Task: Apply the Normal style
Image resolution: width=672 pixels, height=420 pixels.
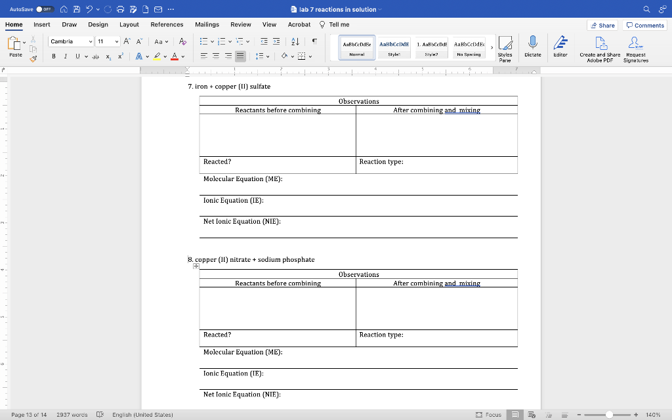Action: (357, 47)
